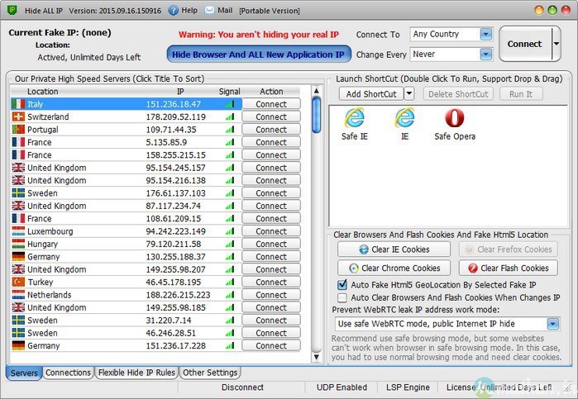Click the Hungary flag icon
Image resolution: width=578 pixels, height=399 pixels.
pyautogui.click(x=18, y=244)
